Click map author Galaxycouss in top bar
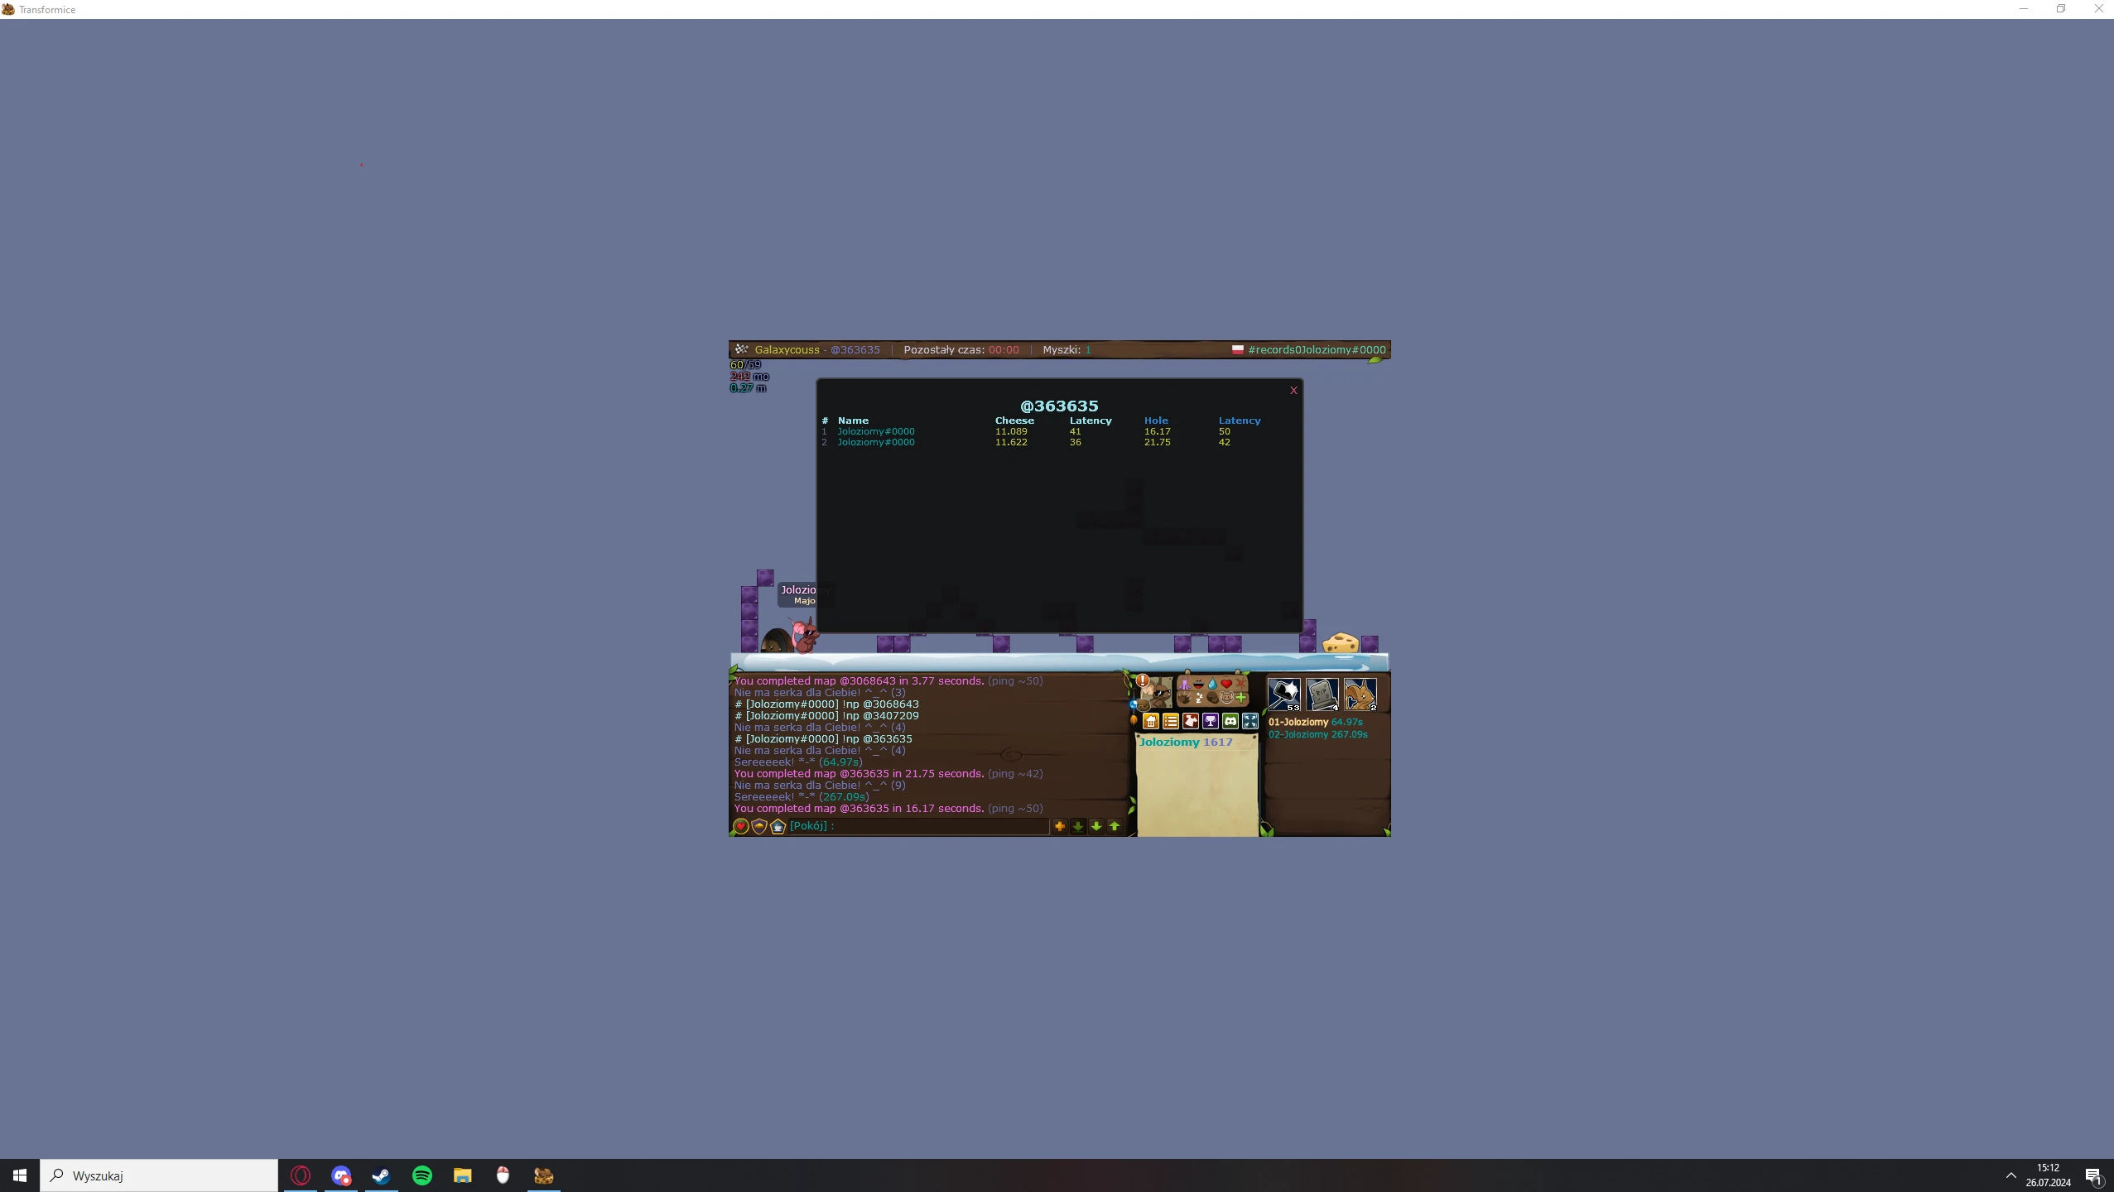The image size is (2114, 1192). coord(787,349)
